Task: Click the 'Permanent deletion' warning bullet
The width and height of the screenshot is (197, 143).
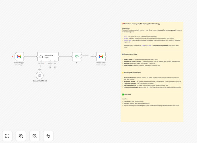Action: point(151,78)
